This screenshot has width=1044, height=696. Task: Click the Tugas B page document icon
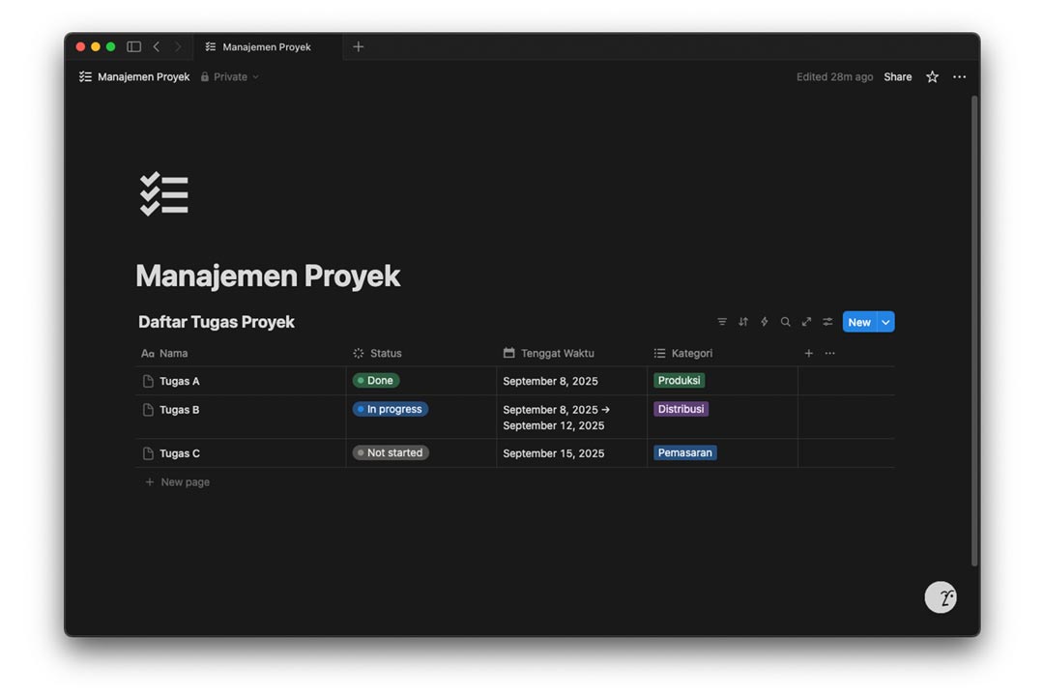(148, 410)
